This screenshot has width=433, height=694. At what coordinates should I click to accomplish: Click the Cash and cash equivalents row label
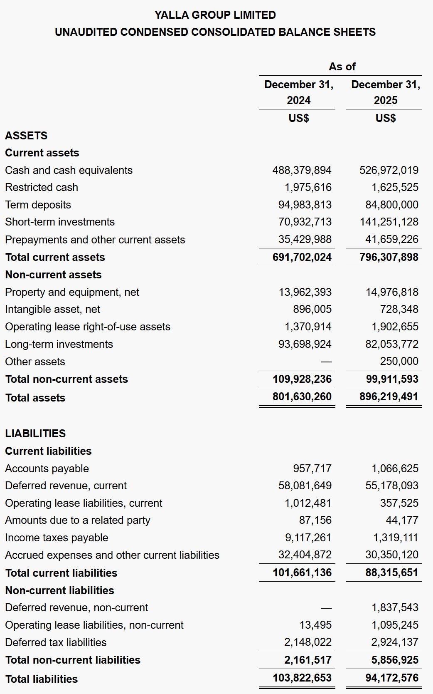(x=69, y=170)
